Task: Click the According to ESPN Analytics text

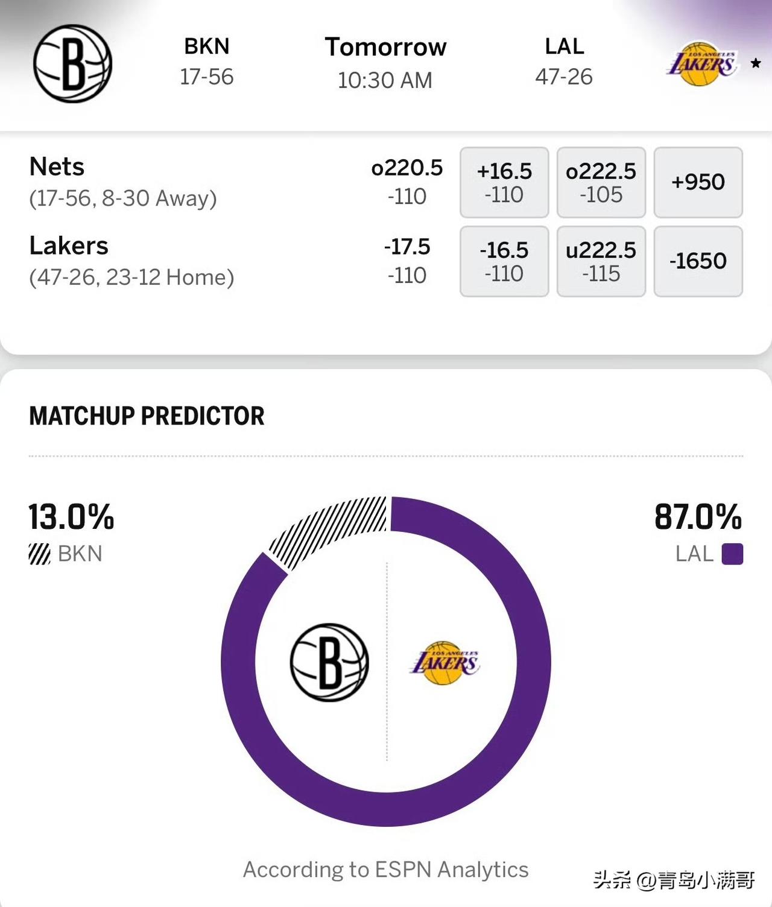Action: (385, 869)
